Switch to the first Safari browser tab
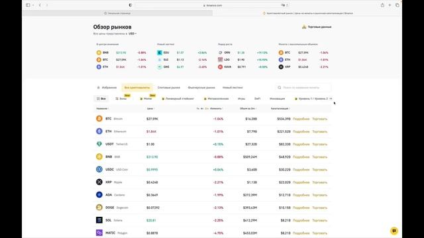The width and height of the screenshot is (424, 238). (117, 13)
